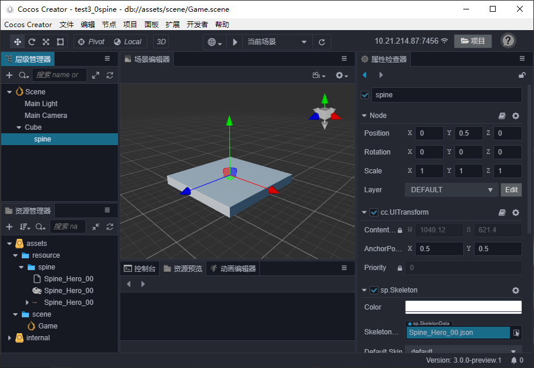The image size is (534, 368).
Task: Open the 场景编辑器 panel menu
Action: pos(344,58)
